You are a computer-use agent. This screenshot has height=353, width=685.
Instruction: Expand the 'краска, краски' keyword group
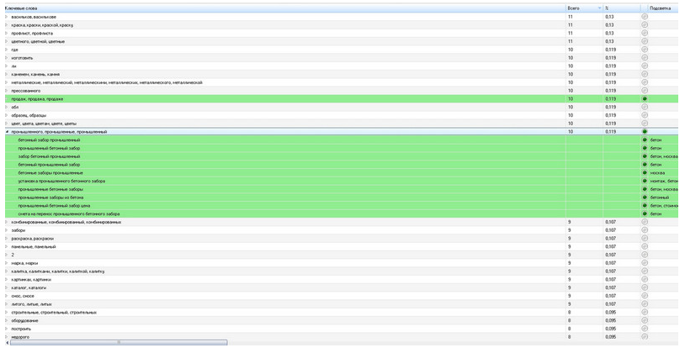(6, 25)
